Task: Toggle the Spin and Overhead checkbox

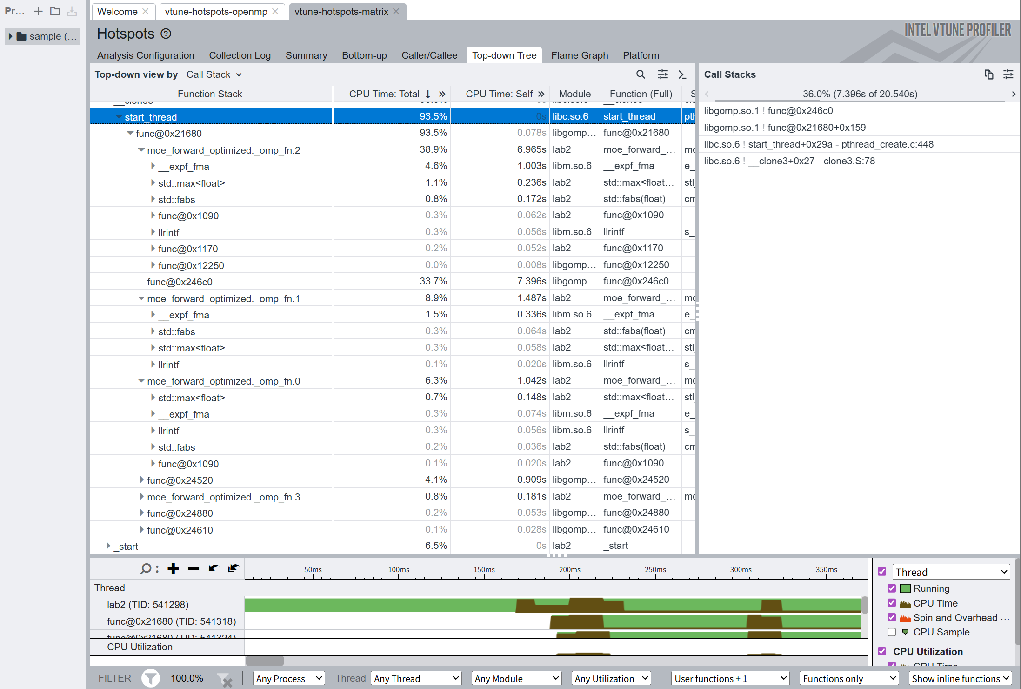Action: coord(892,617)
